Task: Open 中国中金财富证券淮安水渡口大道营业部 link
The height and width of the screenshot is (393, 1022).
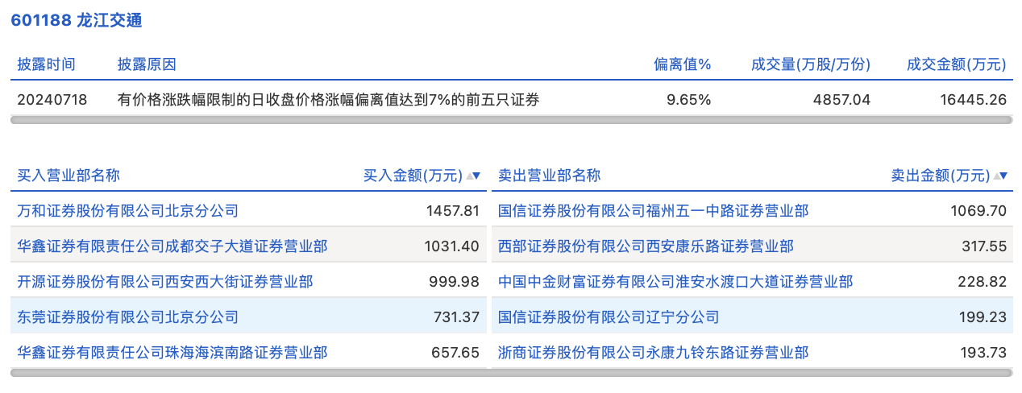Action: (675, 282)
